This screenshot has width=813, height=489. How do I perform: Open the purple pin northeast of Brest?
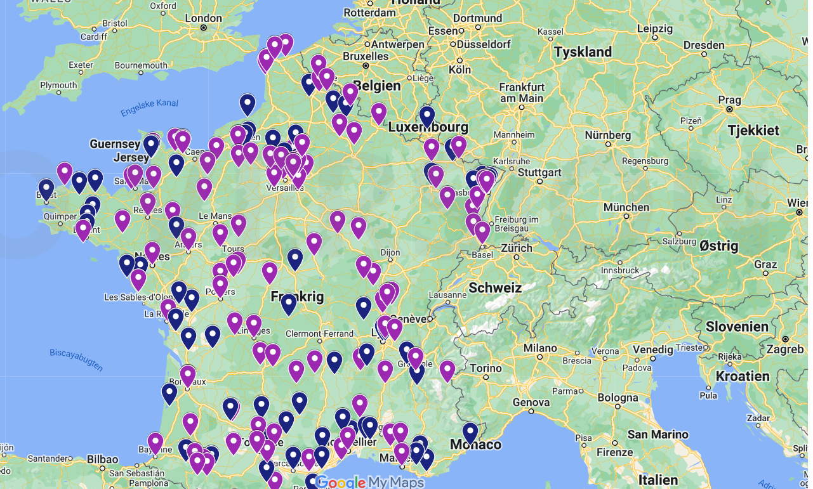[x=65, y=172]
